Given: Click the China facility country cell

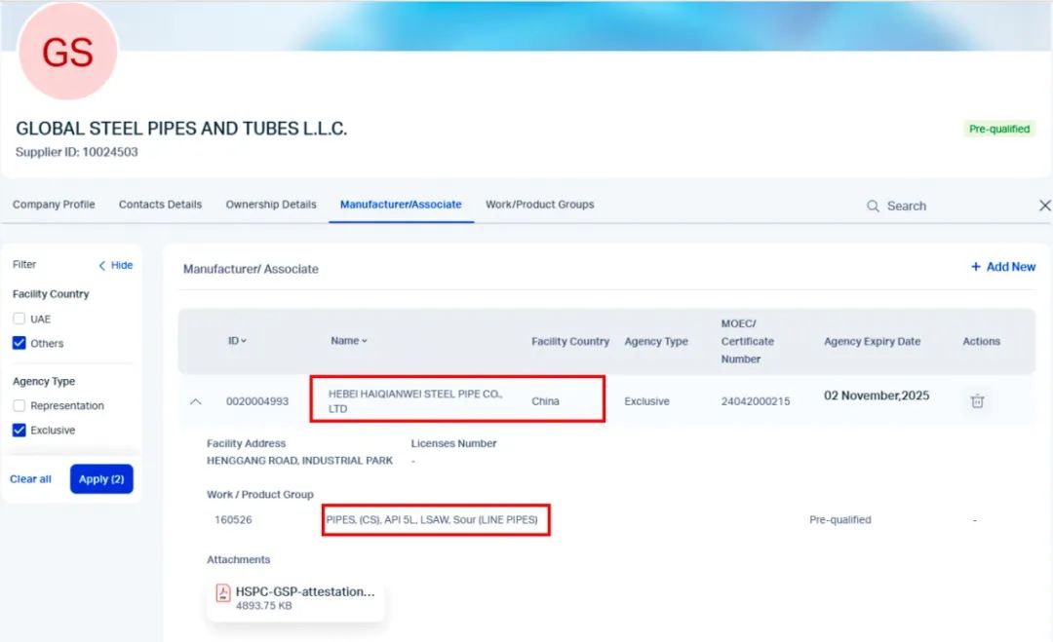Looking at the screenshot, I should click(545, 401).
